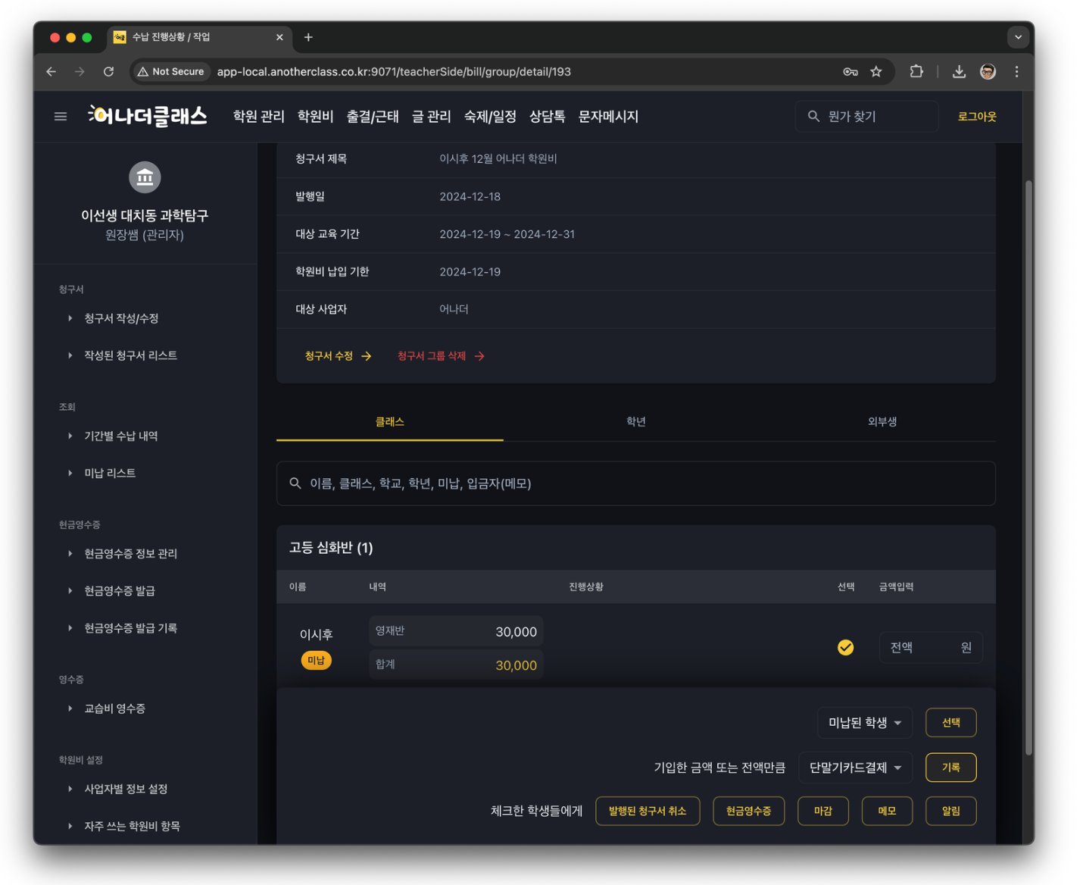Image resolution: width=1083 pixels, height=885 pixels.
Task: Bookmark this page with the star icon
Action: 876,71
